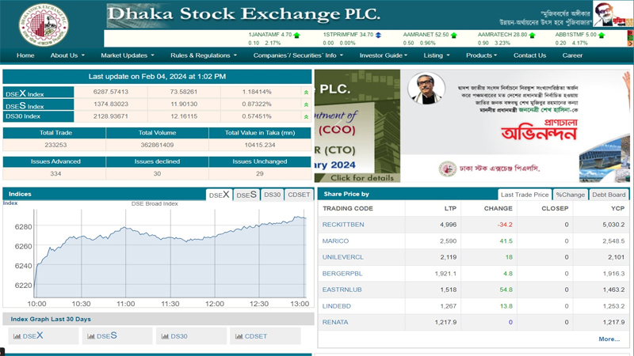
Task: Switch to the Debt Board tab
Action: tap(609, 195)
